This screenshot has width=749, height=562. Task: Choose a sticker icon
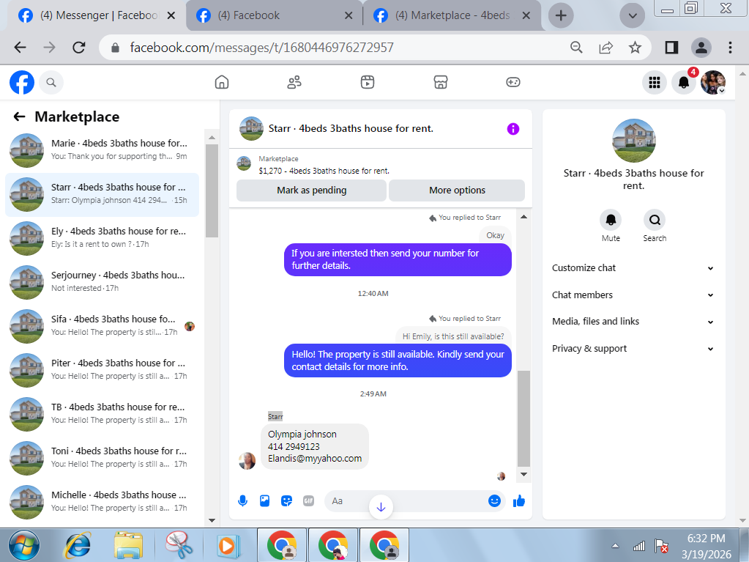pos(286,501)
